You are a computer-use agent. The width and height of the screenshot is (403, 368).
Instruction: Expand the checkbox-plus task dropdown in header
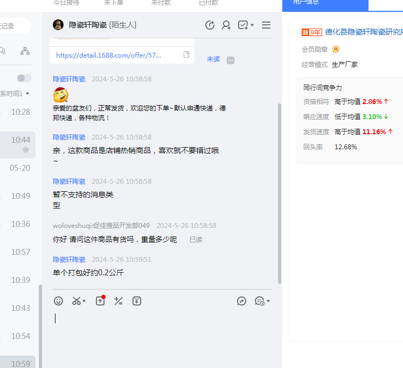tap(252, 25)
